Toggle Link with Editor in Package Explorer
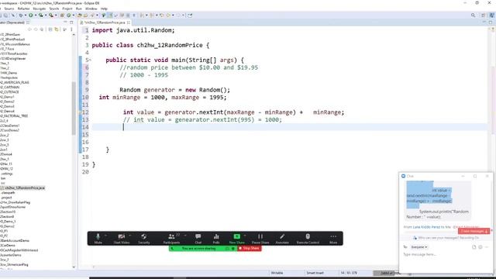The image size is (496, 279). [57, 29]
